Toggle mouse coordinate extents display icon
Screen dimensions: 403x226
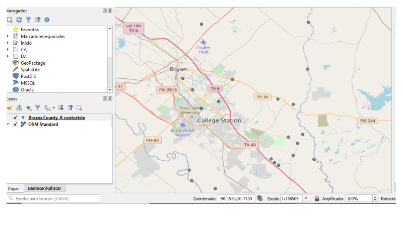coord(260,198)
